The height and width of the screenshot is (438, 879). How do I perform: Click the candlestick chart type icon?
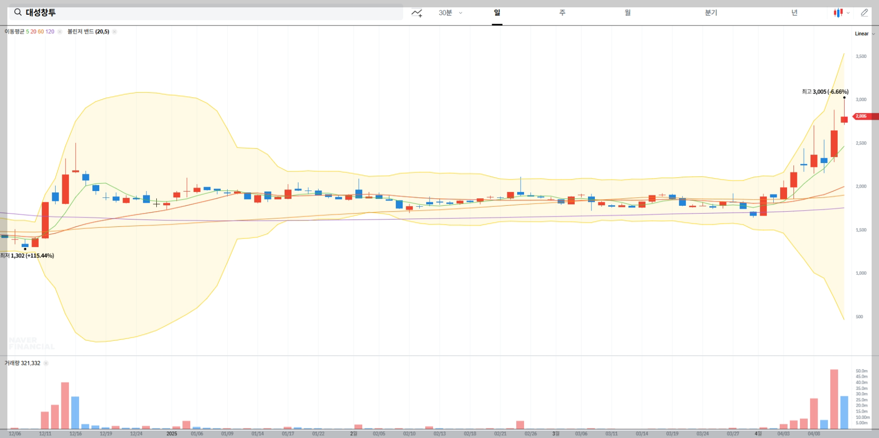coord(838,13)
